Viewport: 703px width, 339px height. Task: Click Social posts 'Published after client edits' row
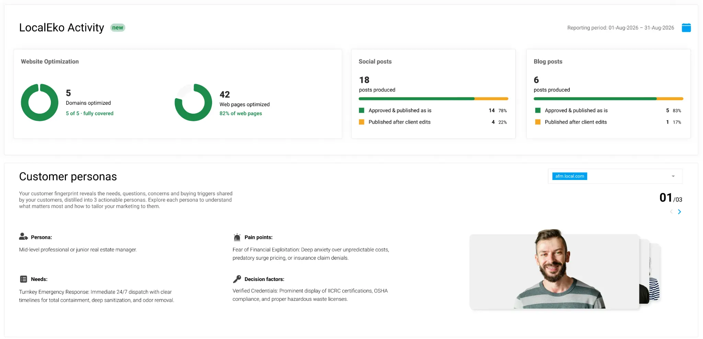tap(433, 122)
